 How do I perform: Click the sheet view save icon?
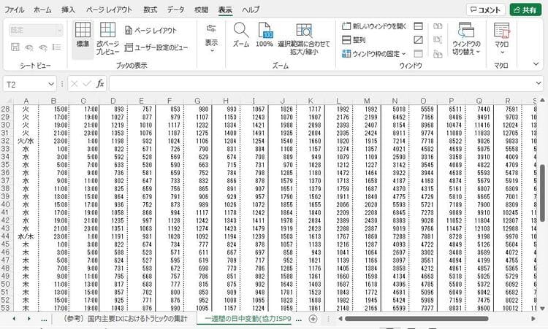(15, 47)
